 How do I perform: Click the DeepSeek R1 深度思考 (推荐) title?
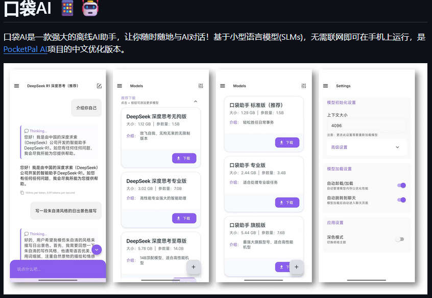coord(53,86)
